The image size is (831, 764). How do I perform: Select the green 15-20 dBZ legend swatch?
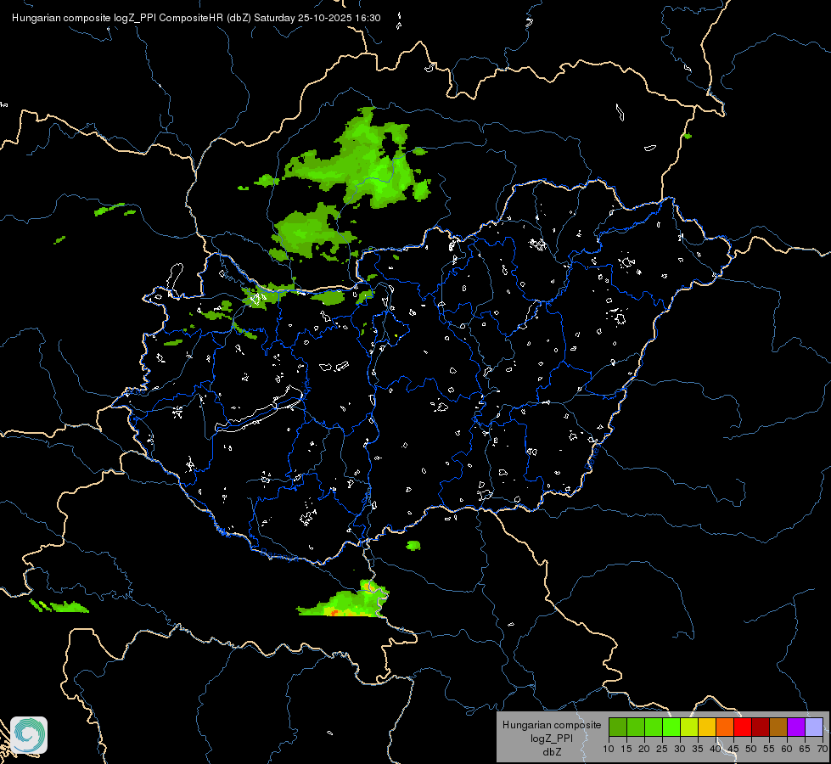pyautogui.click(x=636, y=727)
